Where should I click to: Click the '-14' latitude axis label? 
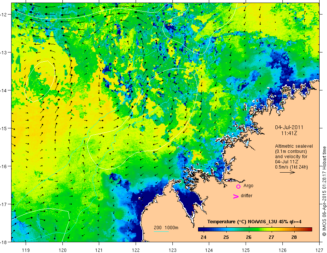coord(4,90)
